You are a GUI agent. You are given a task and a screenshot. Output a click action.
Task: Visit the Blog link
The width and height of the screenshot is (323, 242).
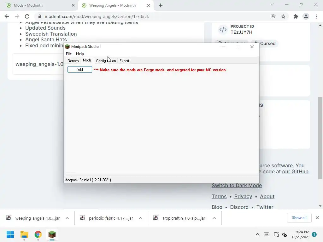tap(217, 207)
